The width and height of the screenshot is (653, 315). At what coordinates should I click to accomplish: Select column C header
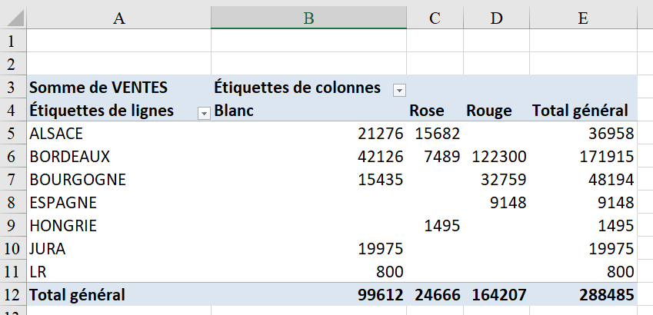435,18
